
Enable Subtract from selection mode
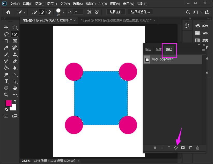(x=49, y=12)
